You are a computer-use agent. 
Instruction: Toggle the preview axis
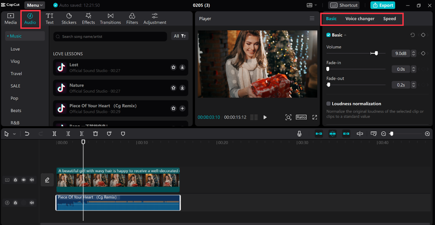click(x=360, y=134)
